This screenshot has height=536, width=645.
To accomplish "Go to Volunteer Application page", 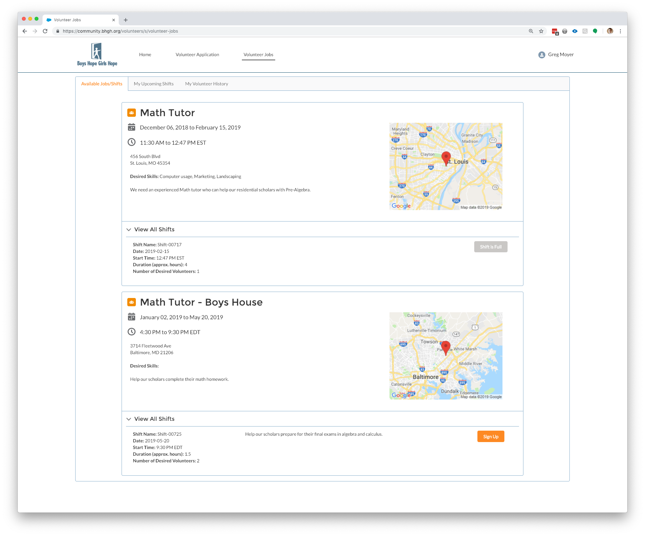I will (x=197, y=55).
